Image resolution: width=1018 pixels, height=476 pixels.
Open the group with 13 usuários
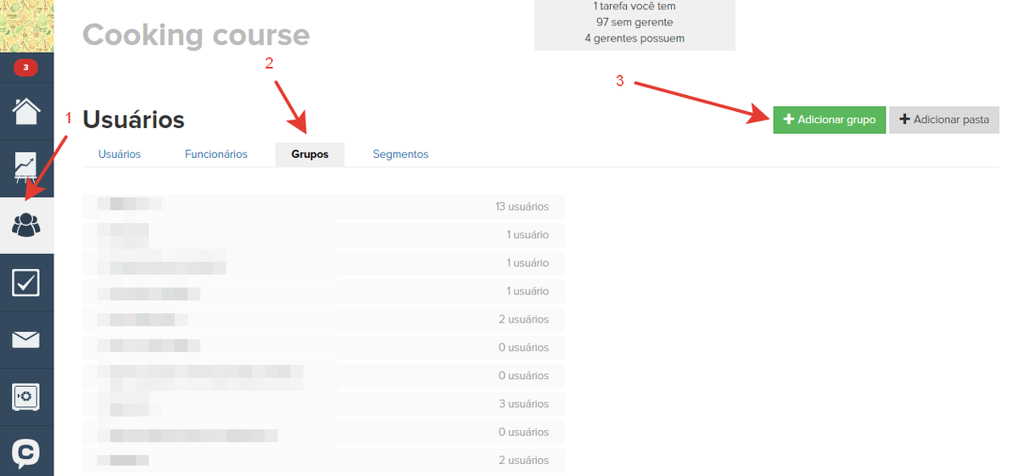click(322, 206)
